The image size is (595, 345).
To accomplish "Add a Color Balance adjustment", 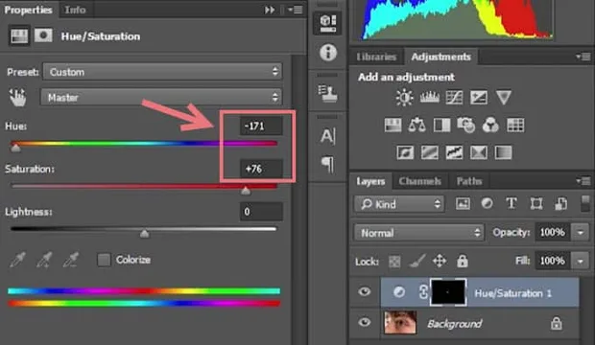I will tap(416, 126).
